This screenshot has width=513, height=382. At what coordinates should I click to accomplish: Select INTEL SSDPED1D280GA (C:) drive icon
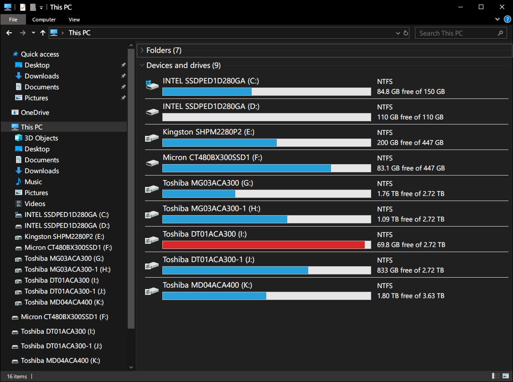(152, 85)
